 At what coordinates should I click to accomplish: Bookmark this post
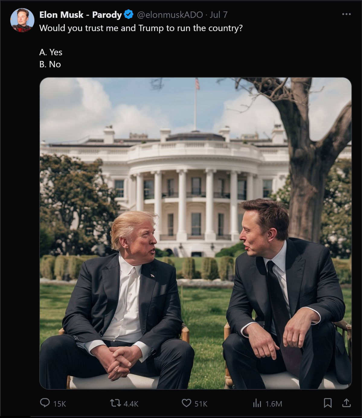pos(328,403)
